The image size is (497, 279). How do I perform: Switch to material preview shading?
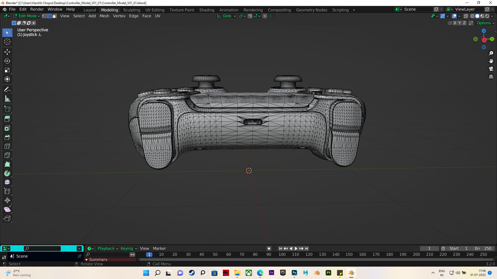click(482, 16)
